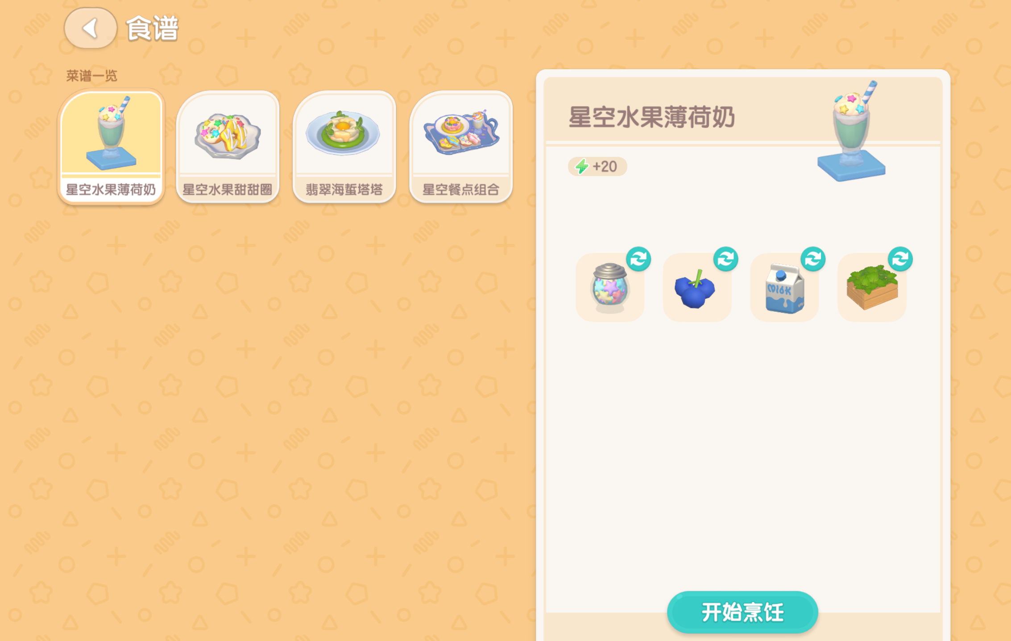
Task: Click the 星空水果甜甜圈 name label
Action: [228, 190]
